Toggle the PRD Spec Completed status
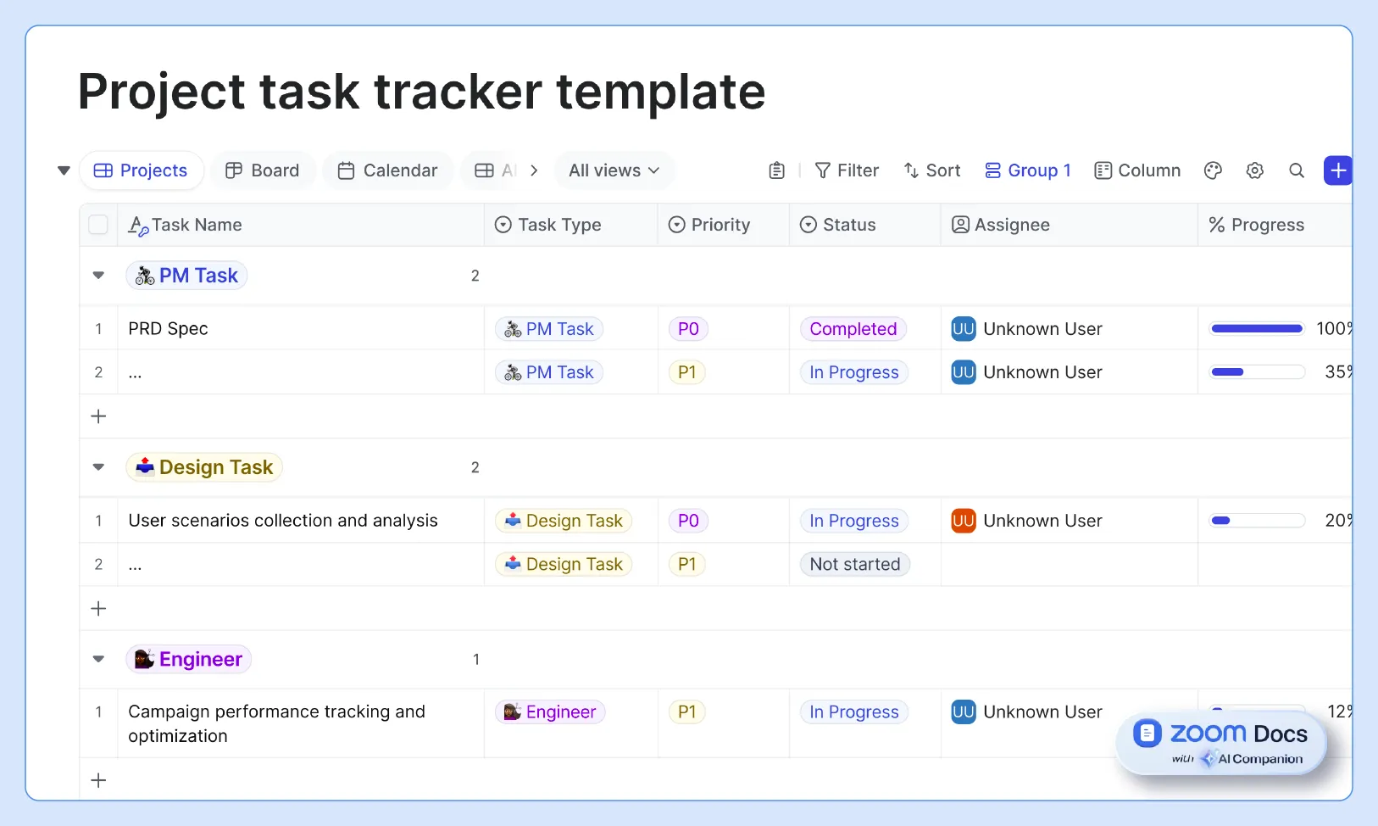The height and width of the screenshot is (826, 1378). (x=853, y=328)
